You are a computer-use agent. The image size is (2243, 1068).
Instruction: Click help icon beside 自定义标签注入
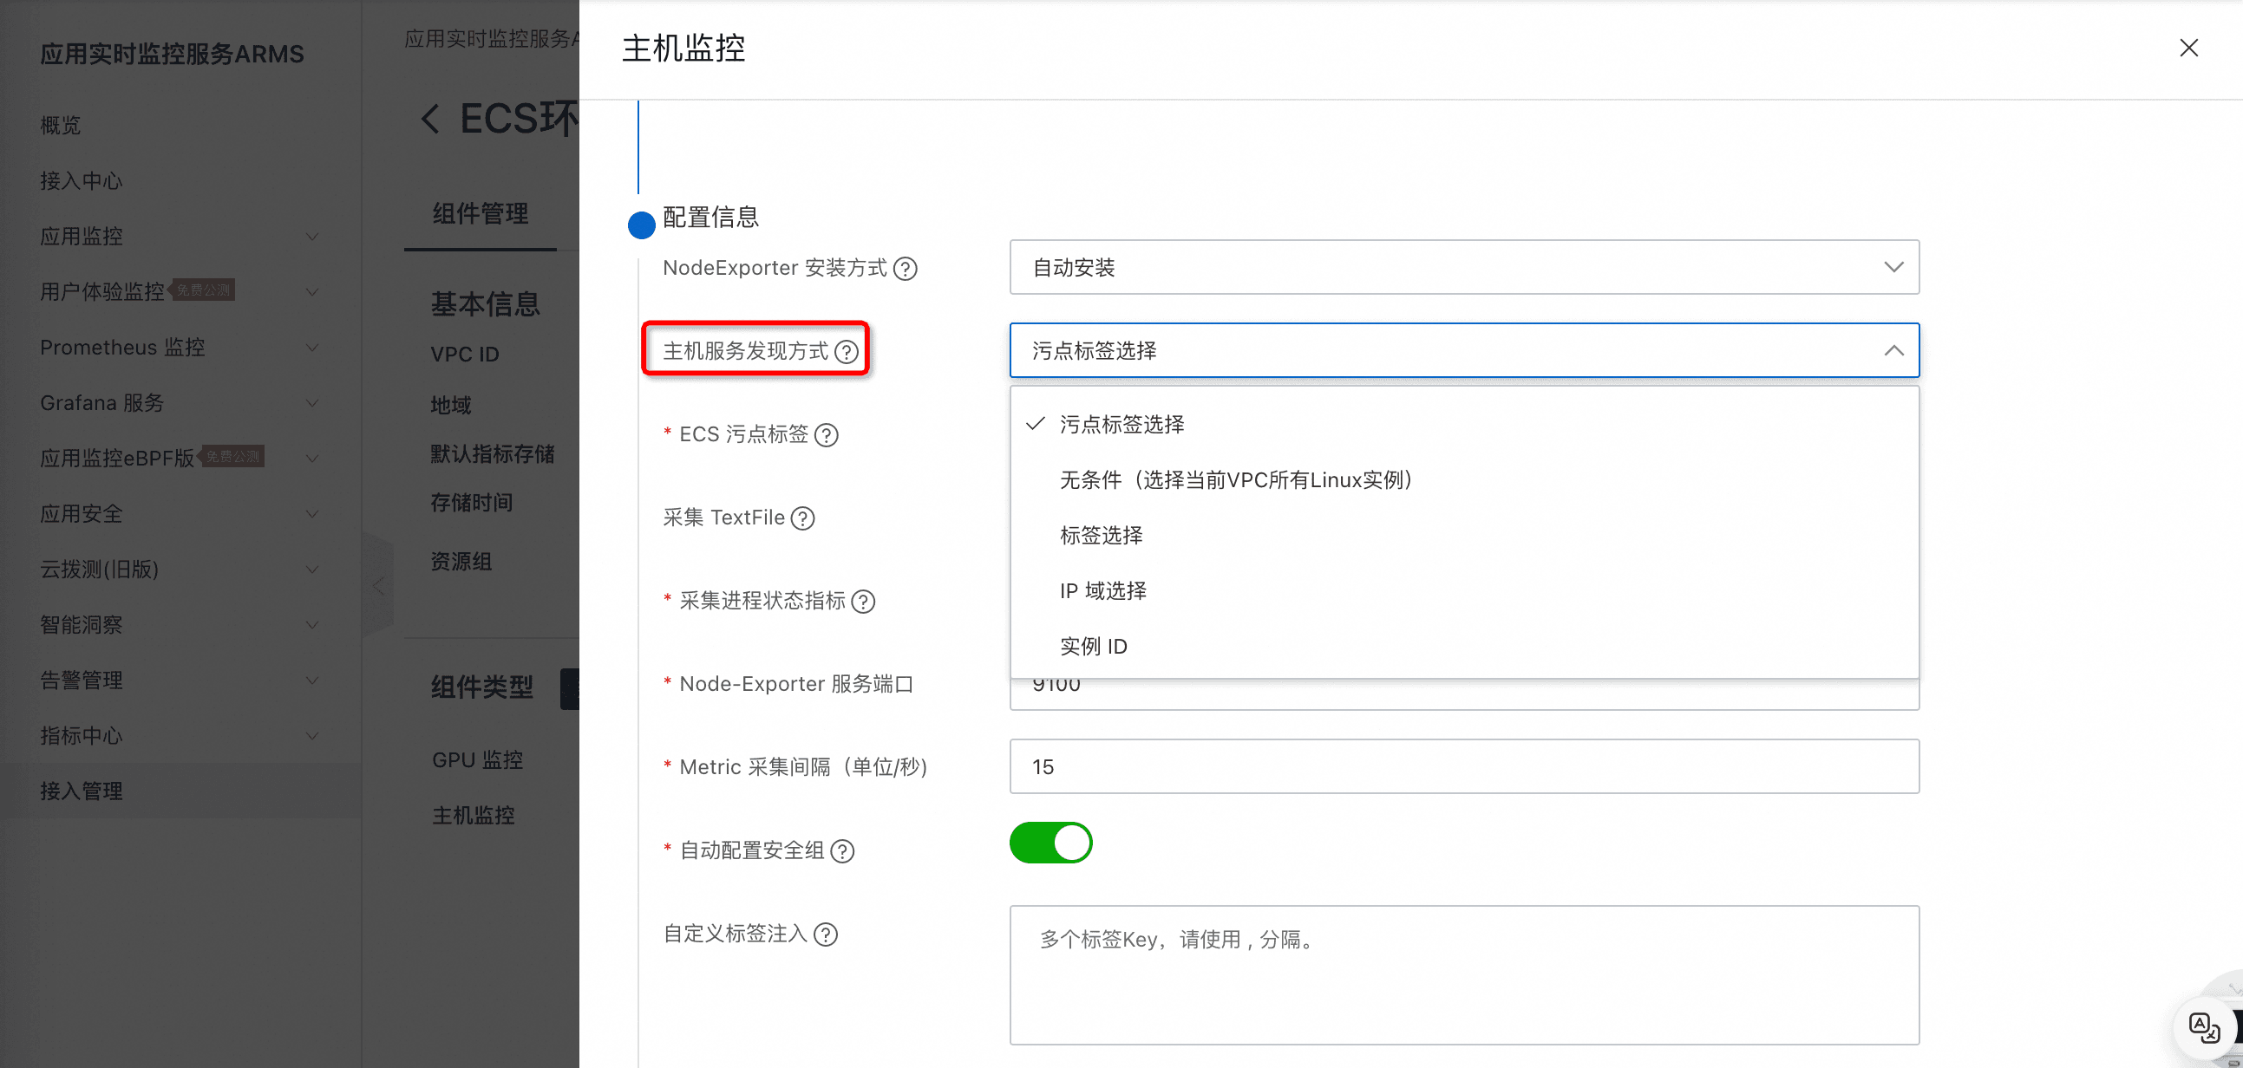coord(826,934)
